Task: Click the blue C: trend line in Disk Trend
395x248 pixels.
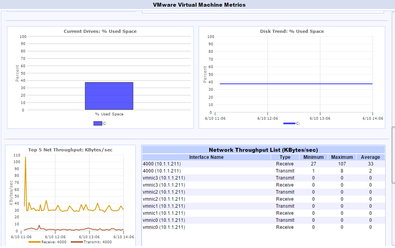Action: 296,84
